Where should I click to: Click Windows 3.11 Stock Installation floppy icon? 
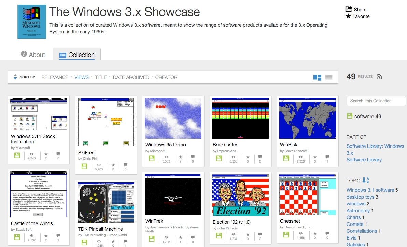coord(17,155)
